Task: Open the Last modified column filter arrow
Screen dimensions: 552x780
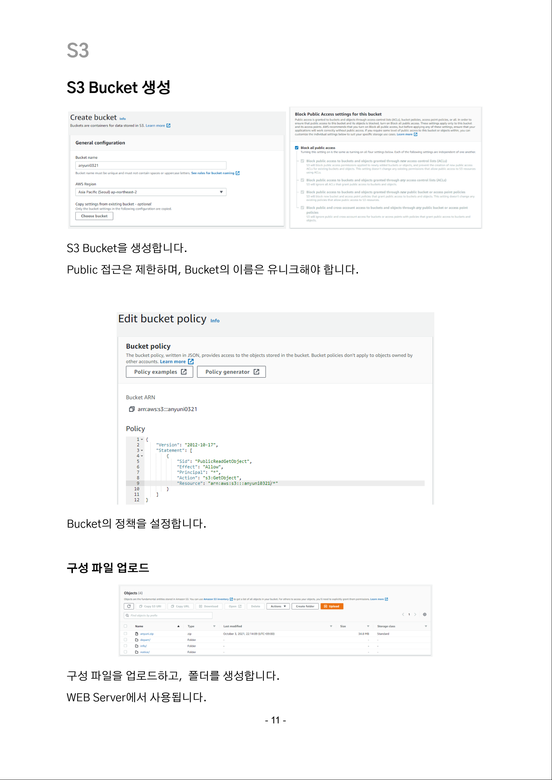Action: 331,626
